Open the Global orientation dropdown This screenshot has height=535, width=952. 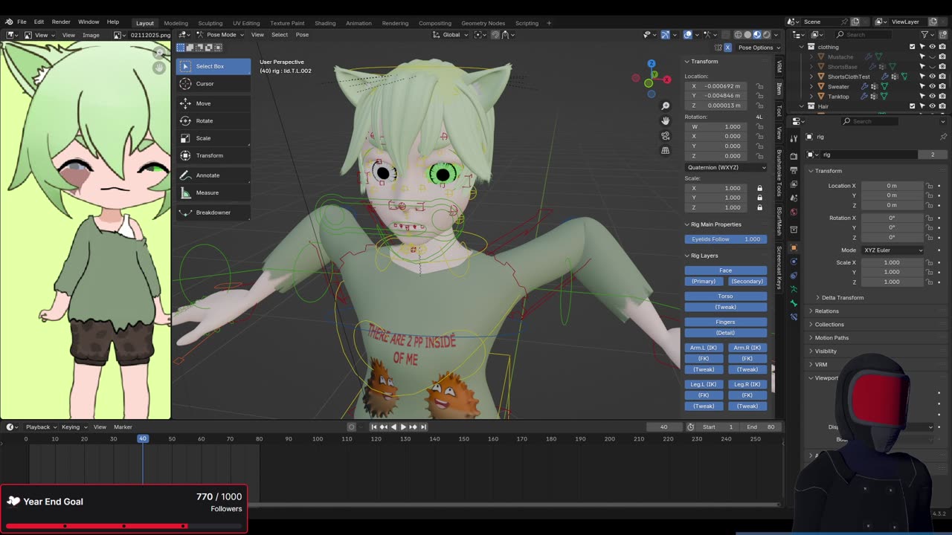(451, 35)
